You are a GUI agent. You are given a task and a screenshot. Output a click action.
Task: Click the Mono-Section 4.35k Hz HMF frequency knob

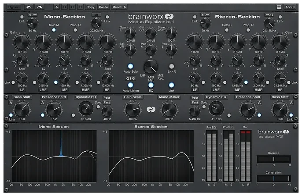pyautogui.click(x=86, y=78)
